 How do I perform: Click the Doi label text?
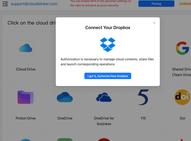pos(182,118)
